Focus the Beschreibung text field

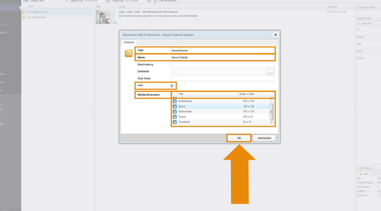click(x=223, y=64)
